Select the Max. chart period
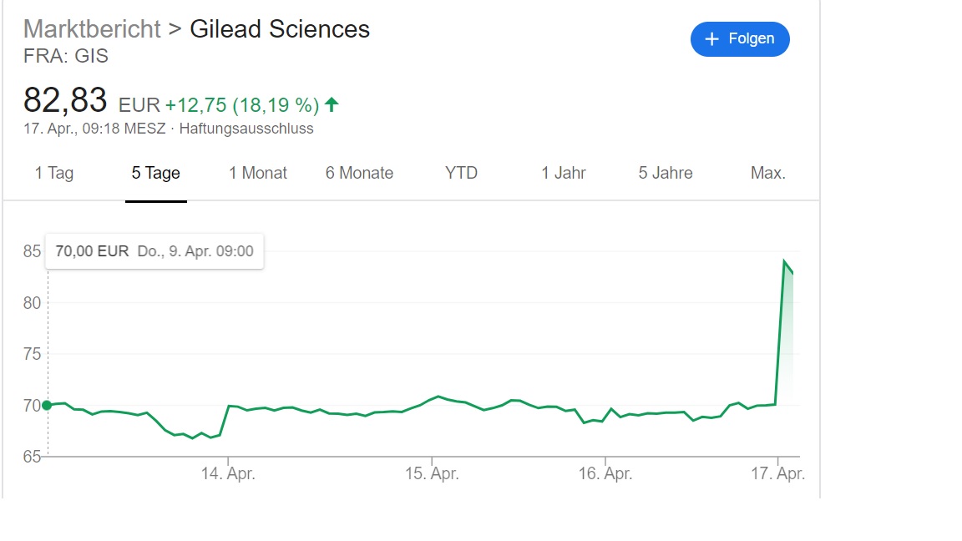This screenshot has height=541, width=962. point(768,173)
